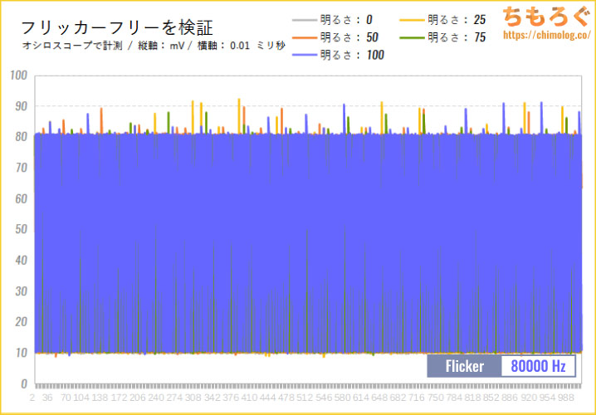Click the green legend line for brightness 75

[x=412, y=37]
